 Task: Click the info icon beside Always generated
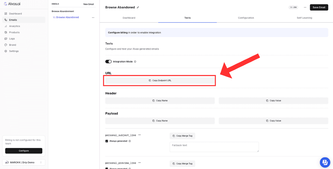(x=130, y=141)
